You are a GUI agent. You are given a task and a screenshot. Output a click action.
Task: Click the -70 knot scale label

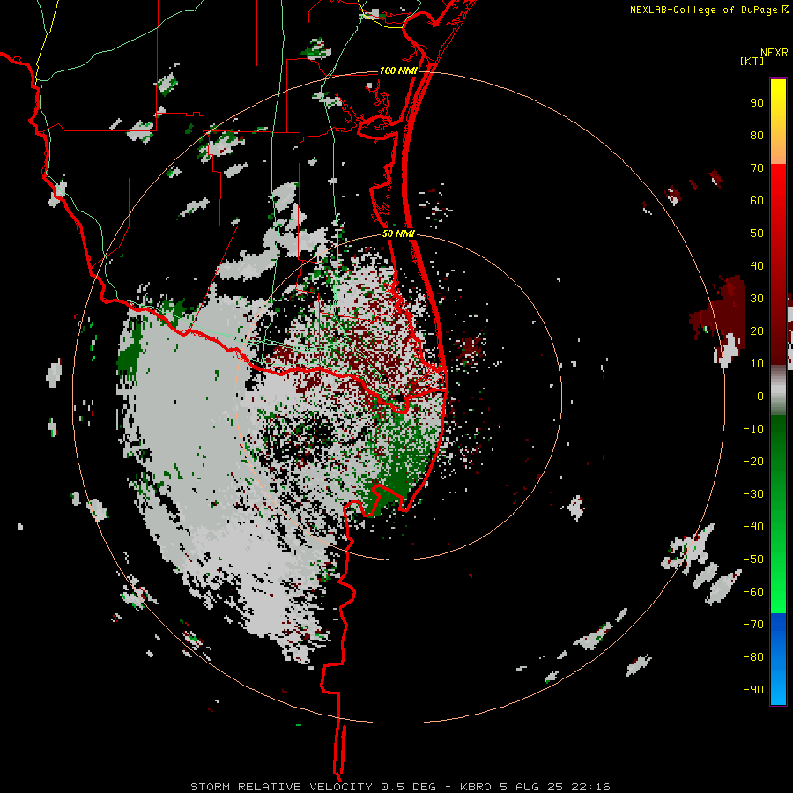click(753, 625)
